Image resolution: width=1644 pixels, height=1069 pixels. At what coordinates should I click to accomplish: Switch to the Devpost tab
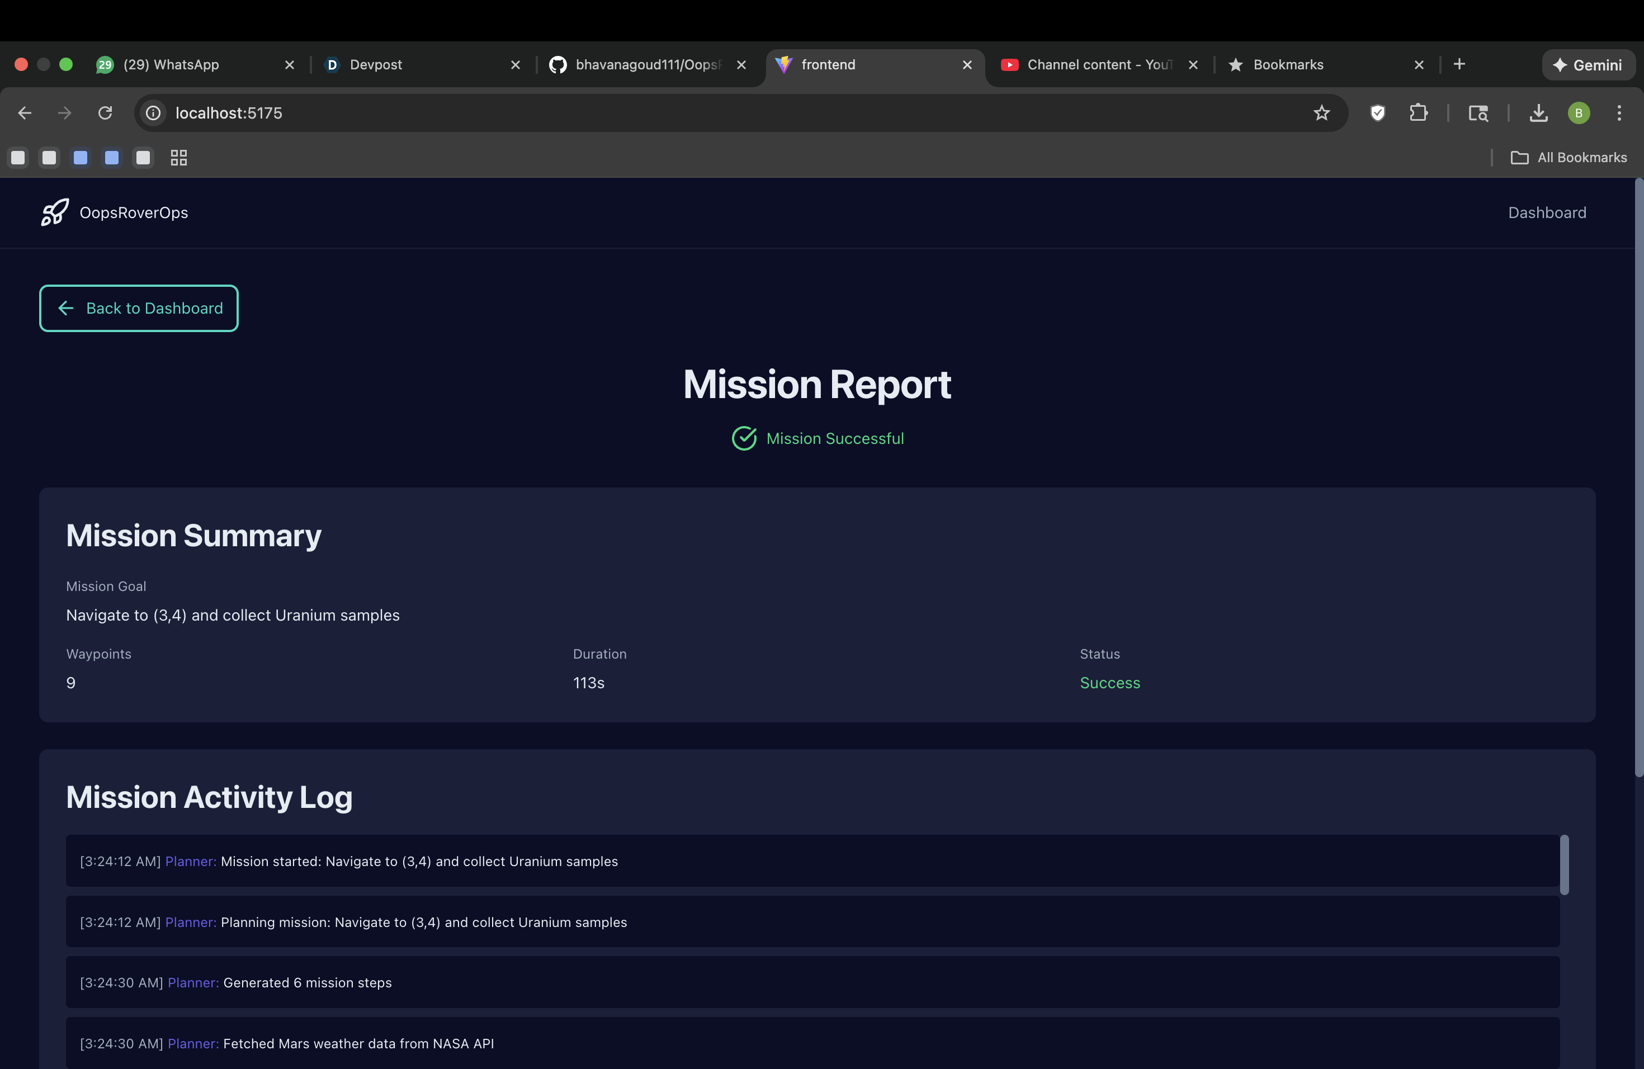[x=376, y=64]
